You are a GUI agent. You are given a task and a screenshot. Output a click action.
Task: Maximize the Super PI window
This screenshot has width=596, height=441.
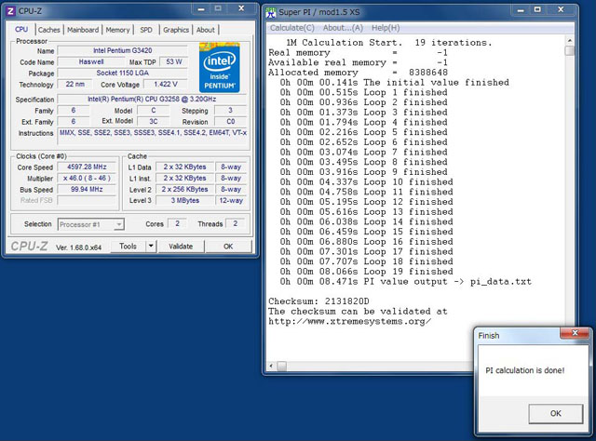coord(537,10)
